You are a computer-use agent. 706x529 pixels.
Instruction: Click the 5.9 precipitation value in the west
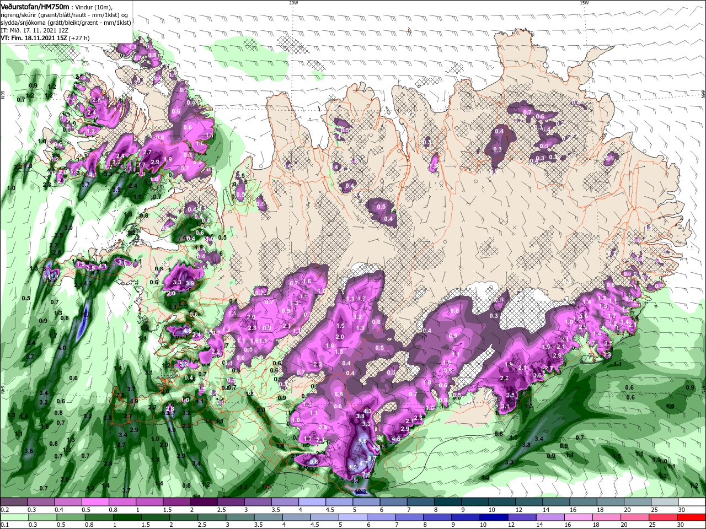click(x=116, y=190)
